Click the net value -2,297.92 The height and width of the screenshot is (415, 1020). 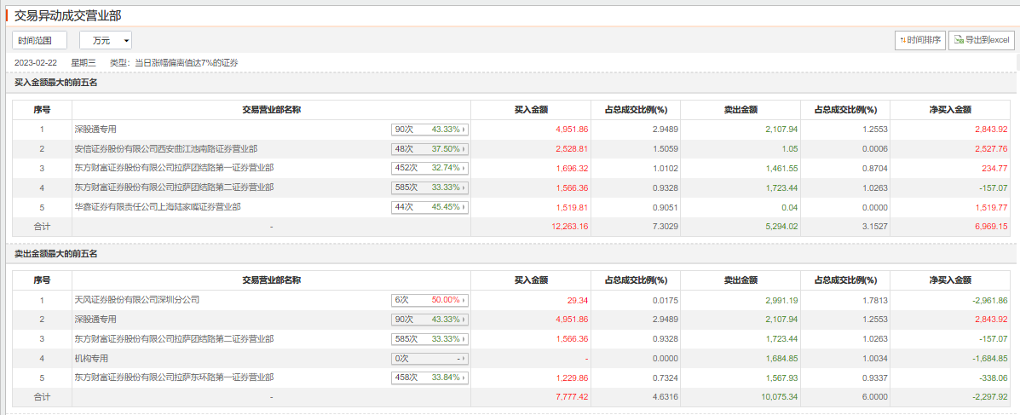(x=989, y=397)
